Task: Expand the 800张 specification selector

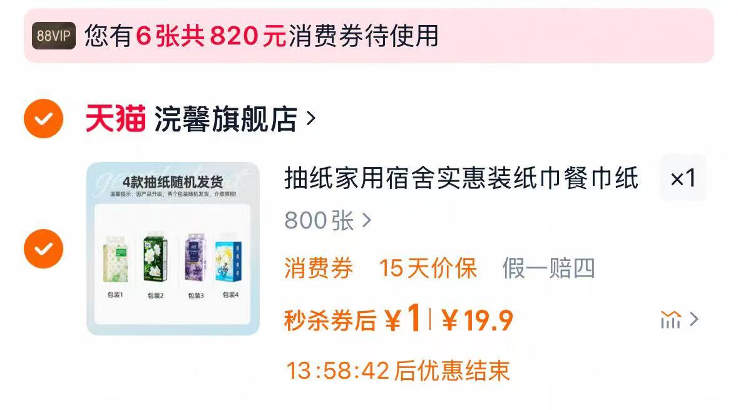Action: (x=327, y=220)
